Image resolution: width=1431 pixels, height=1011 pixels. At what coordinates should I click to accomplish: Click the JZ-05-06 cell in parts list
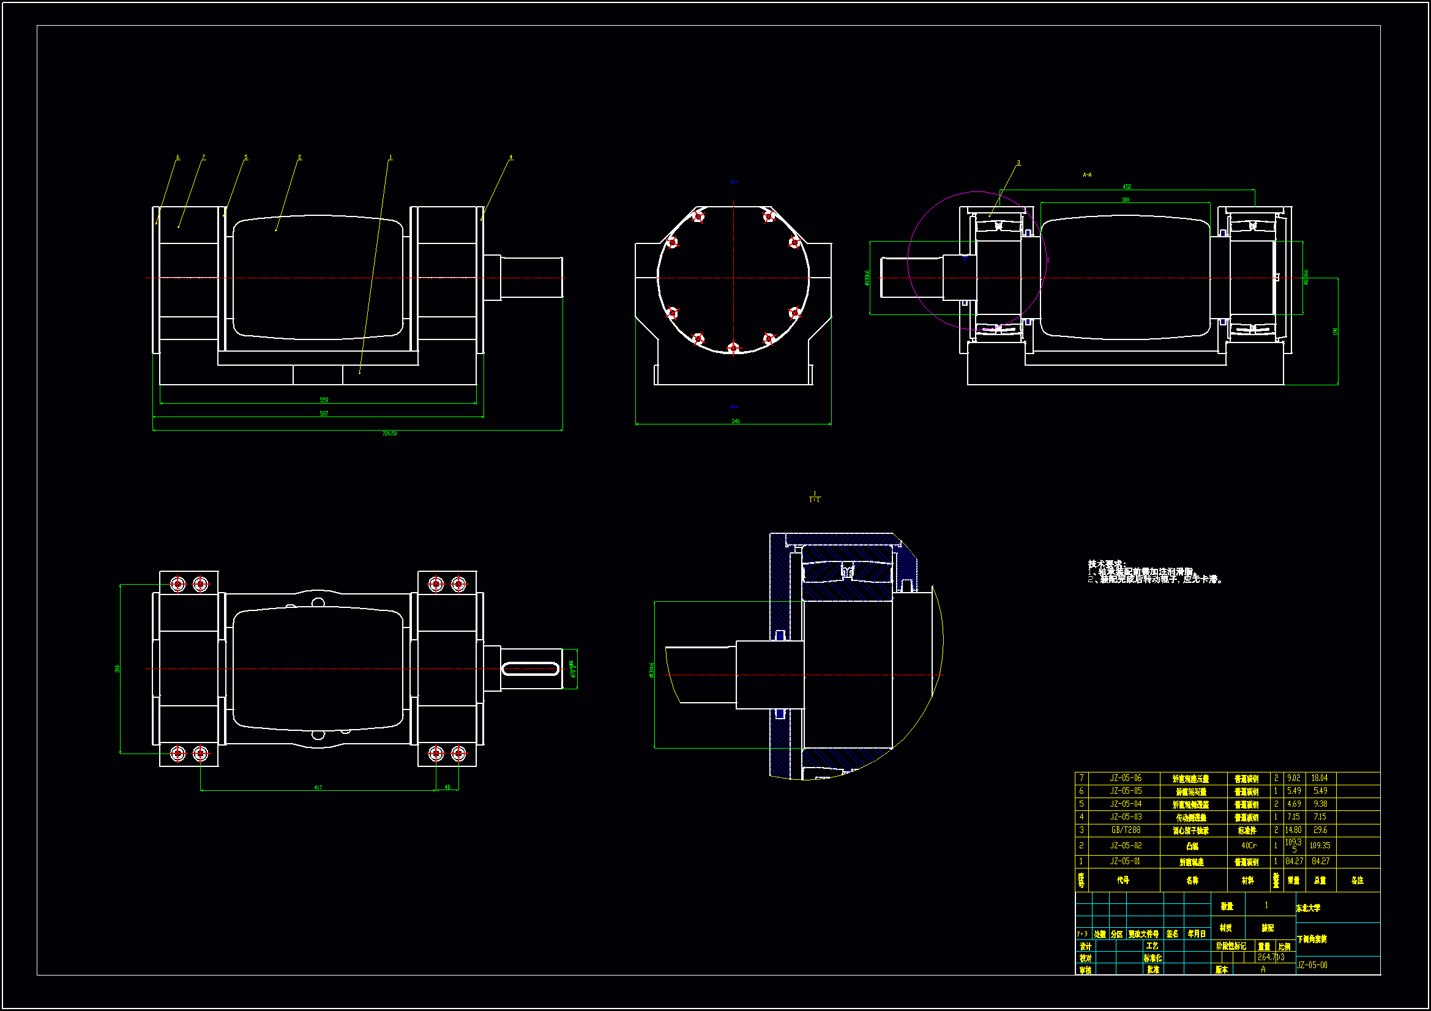(x=1126, y=778)
